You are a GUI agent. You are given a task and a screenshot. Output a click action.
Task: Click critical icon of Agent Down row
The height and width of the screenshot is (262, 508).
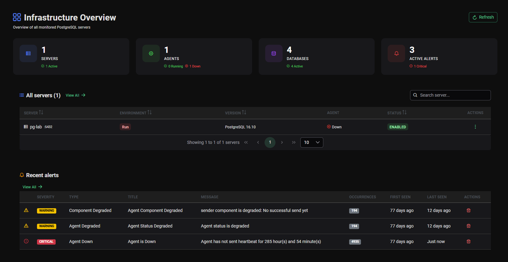(x=26, y=241)
